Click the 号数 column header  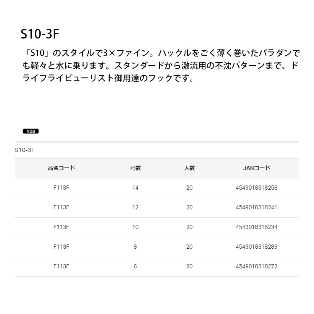click(135, 168)
